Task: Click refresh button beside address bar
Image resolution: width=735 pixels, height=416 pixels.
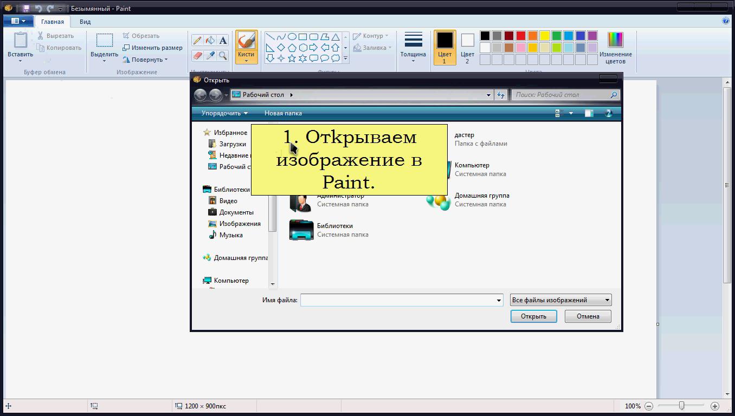Action: [501, 95]
